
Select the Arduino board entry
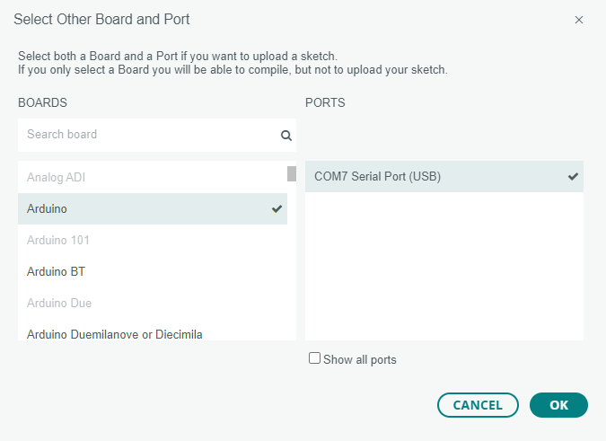(153, 208)
